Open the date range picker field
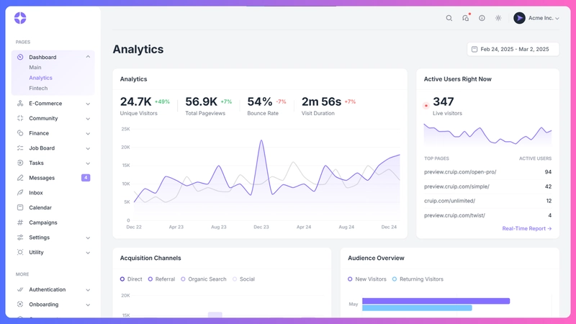 [513, 49]
